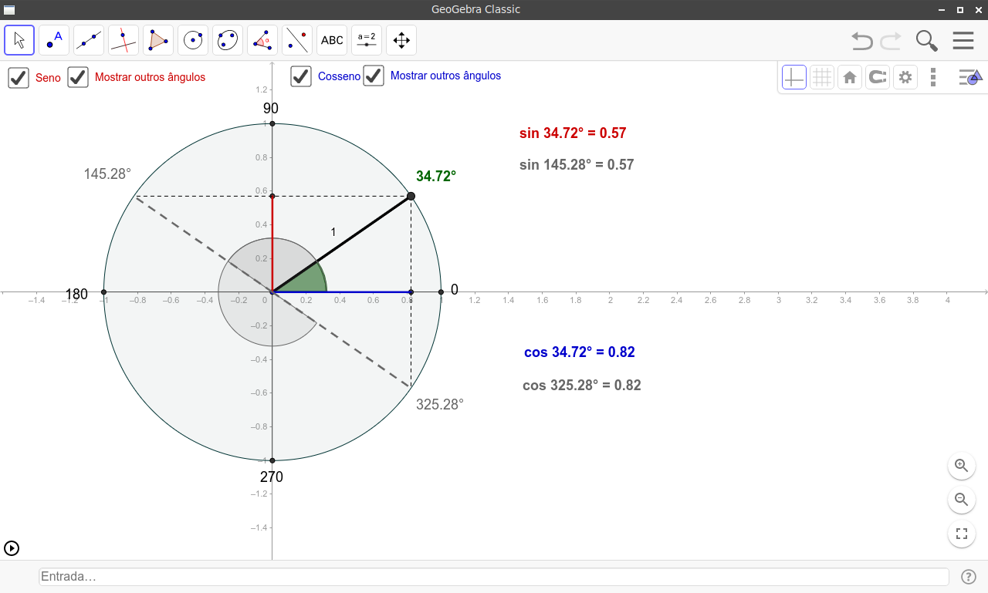Open the point capturing magnet options

point(878,77)
